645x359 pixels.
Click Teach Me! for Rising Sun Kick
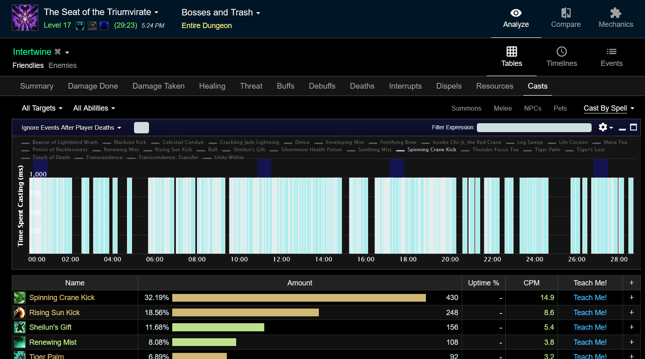click(x=590, y=313)
